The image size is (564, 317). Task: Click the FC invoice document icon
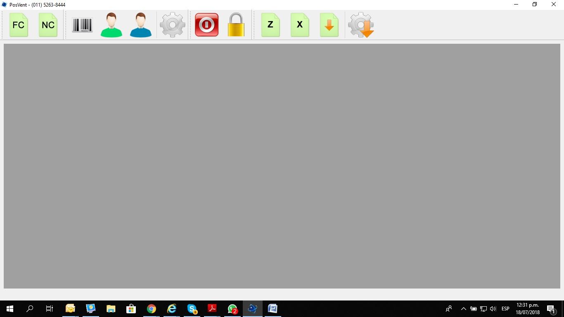point(19,25)
